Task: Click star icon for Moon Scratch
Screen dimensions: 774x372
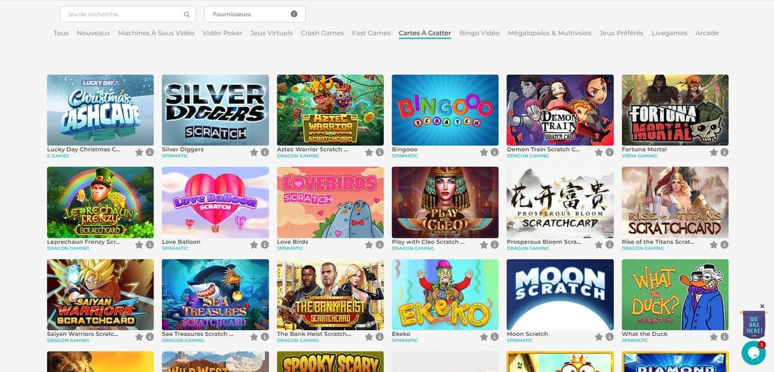Action: [599, 337]
